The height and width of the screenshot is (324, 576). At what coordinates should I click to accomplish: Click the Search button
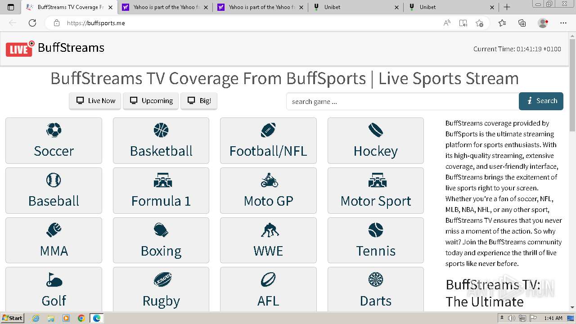[541, 101]
